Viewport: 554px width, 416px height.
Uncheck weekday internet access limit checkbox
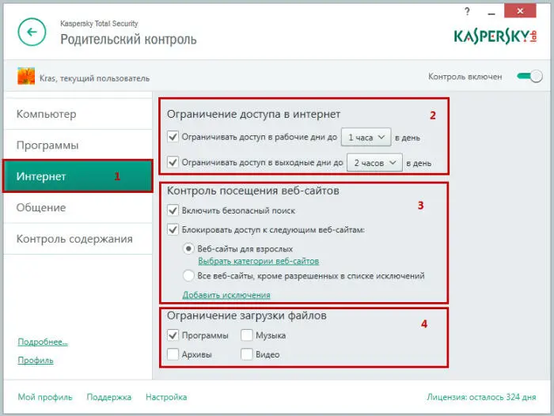(173, 137)
